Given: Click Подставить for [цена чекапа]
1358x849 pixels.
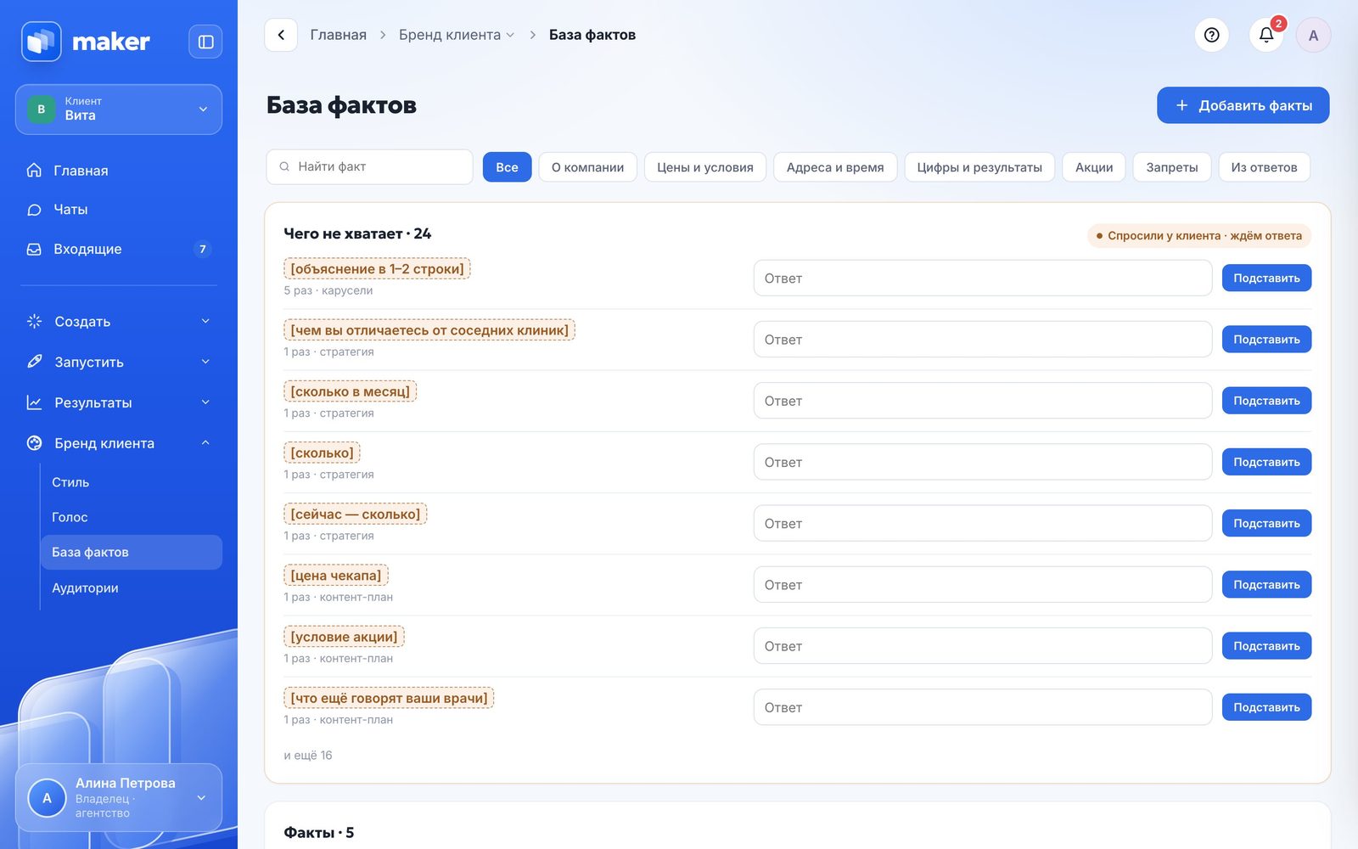Looking at the screenshot, I should pos(1266,585).
